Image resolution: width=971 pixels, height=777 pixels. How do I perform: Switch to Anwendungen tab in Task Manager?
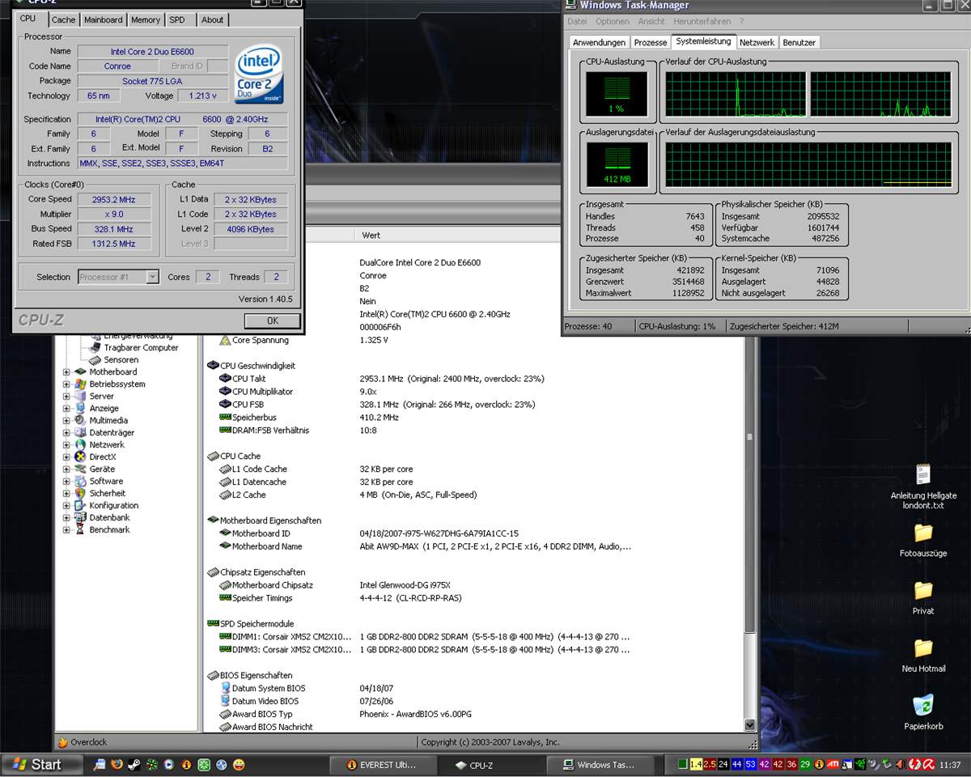[x=600, y=42]
